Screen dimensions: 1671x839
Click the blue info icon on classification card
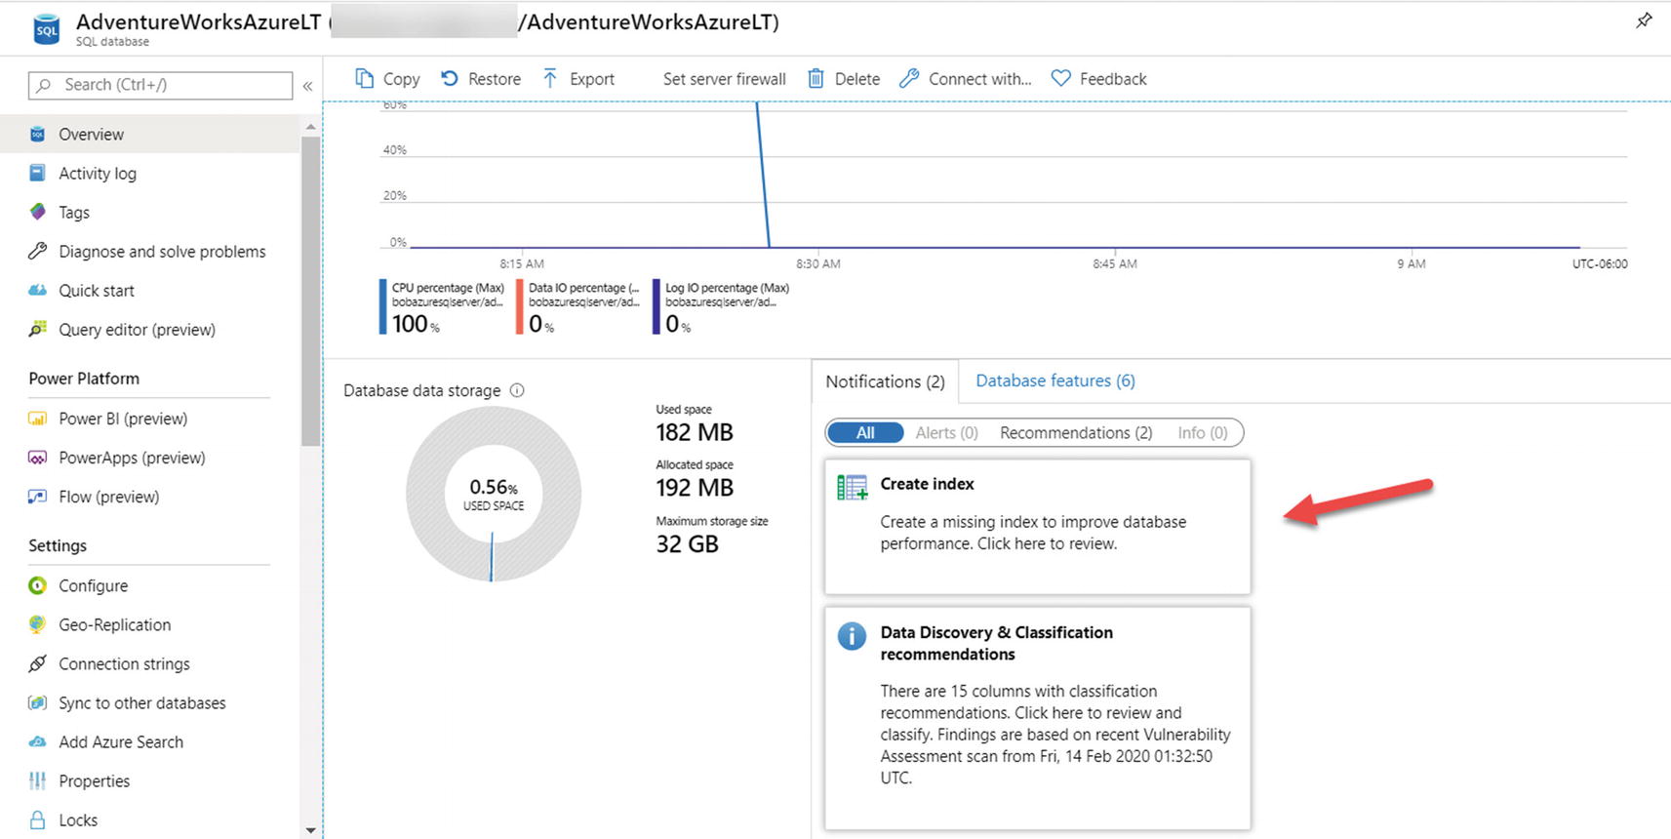[x=852, y=636]
